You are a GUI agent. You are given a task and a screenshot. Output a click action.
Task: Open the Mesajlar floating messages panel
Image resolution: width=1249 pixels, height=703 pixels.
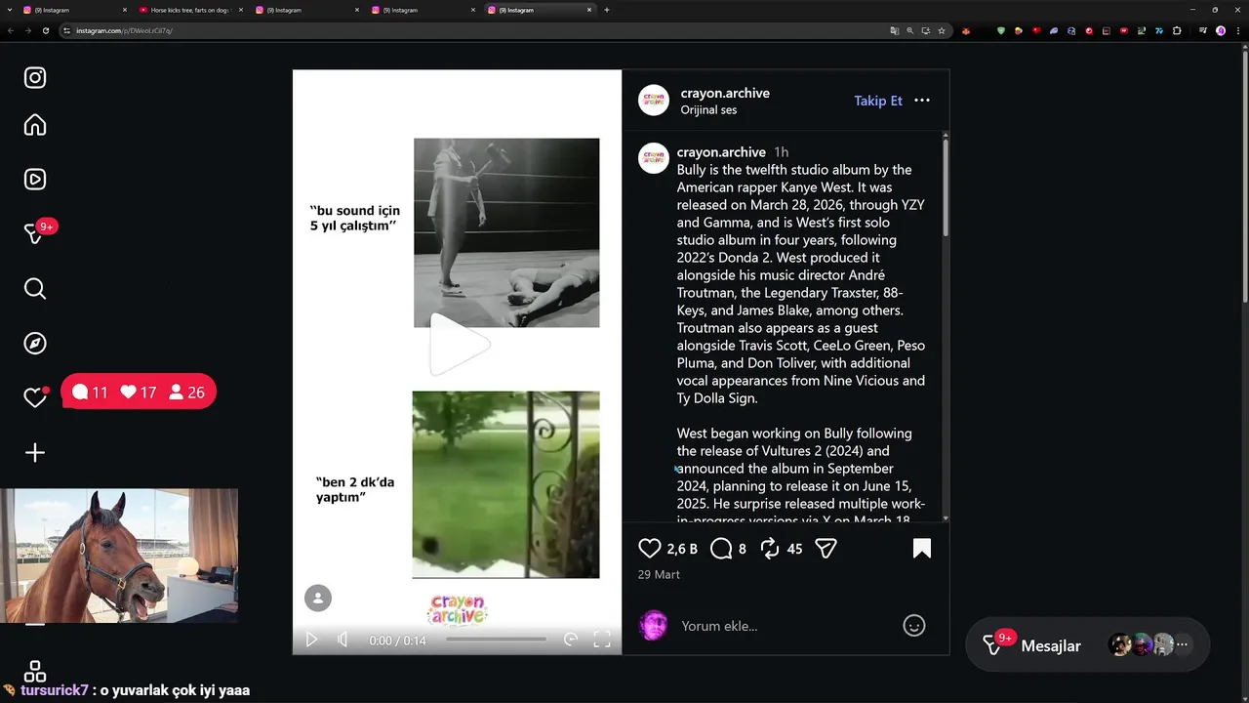(1087, 645)
